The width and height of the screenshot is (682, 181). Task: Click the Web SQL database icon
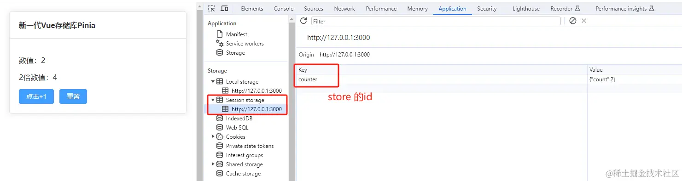(220, 128)
